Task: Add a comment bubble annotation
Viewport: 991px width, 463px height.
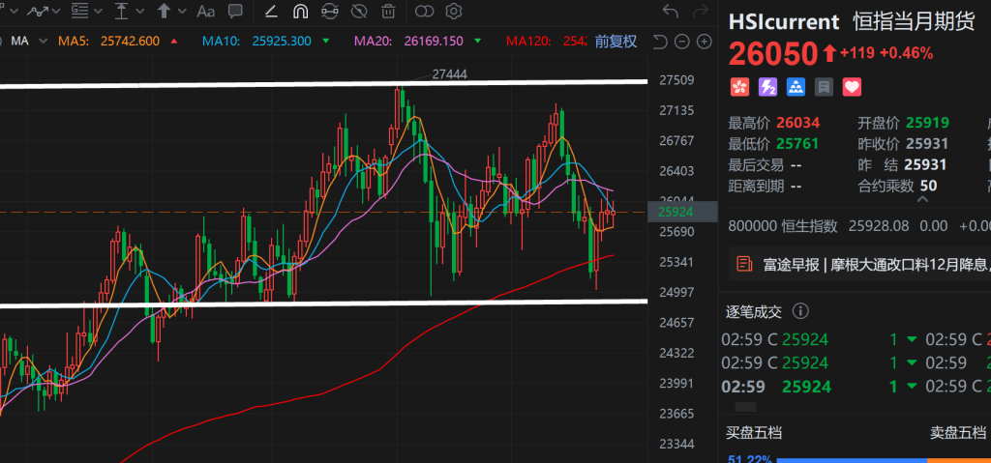Action: (x=234, y=12)
